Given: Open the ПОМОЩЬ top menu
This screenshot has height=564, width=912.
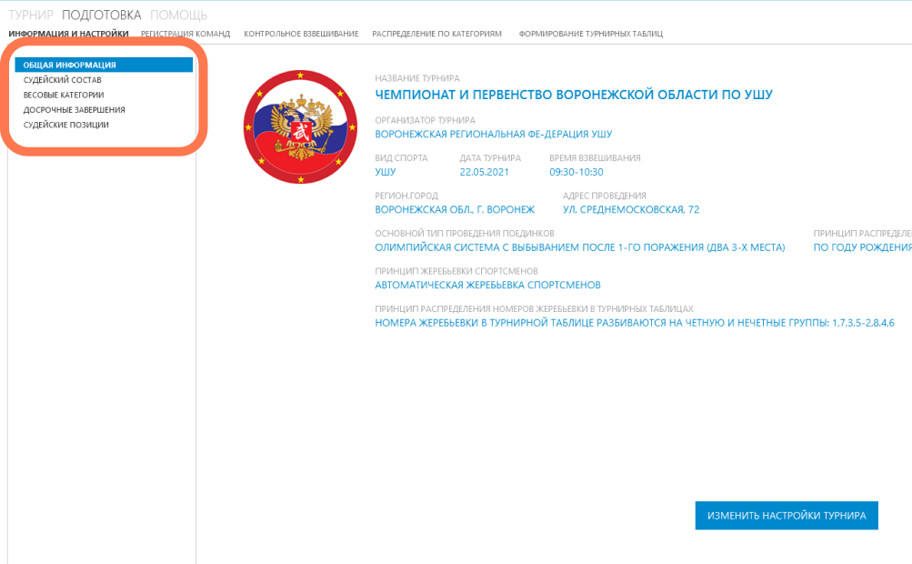Looking at the screenshot, I should 178,15.
